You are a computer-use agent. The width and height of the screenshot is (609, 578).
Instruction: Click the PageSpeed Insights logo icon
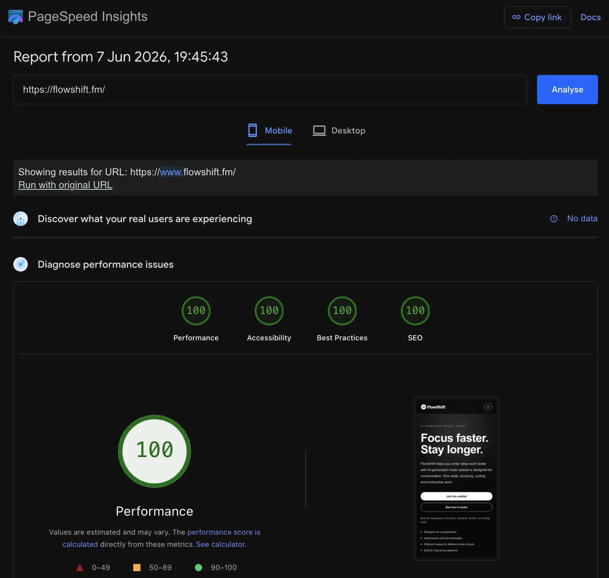(x=16, y=17)
